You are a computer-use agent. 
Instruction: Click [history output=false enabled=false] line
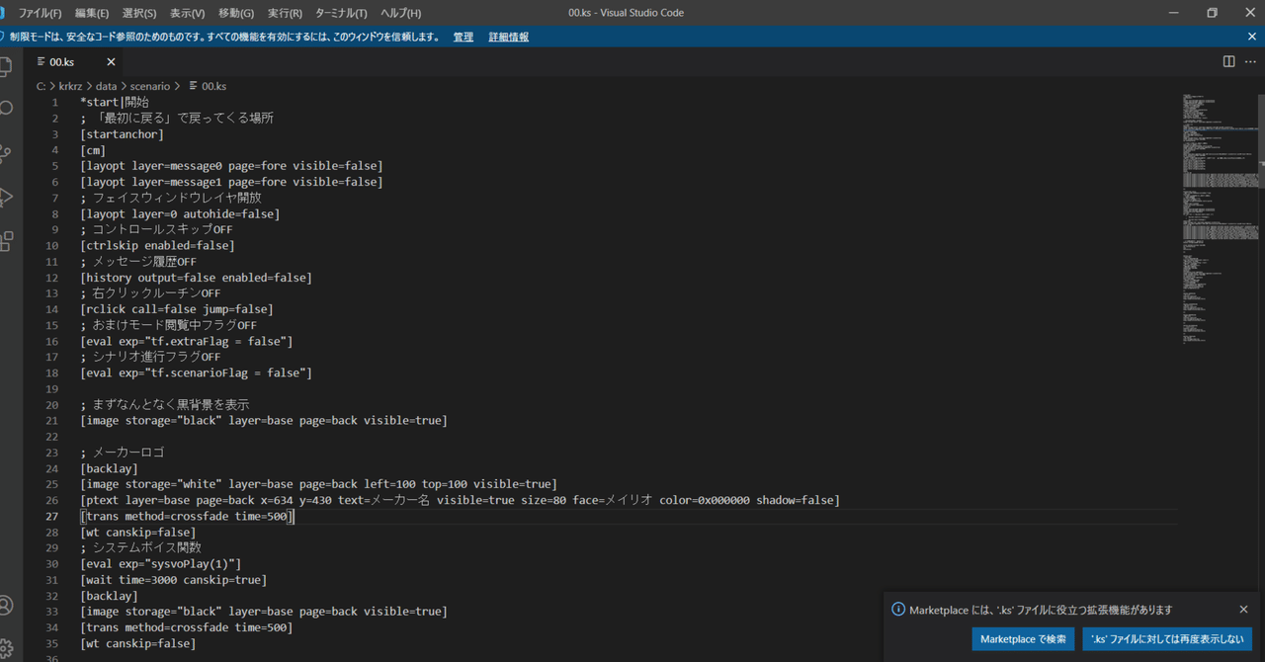197,277
